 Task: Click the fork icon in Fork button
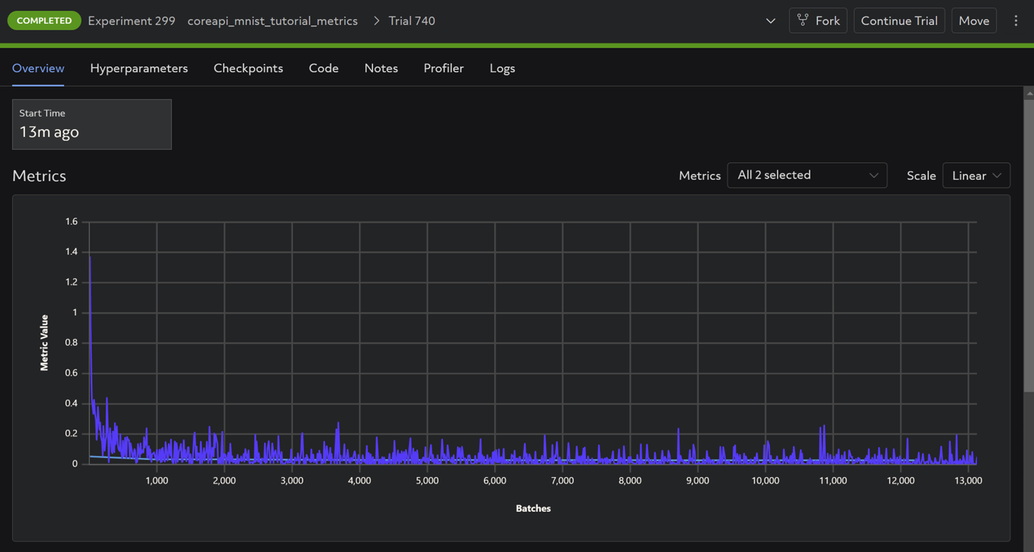pos(803,21)
